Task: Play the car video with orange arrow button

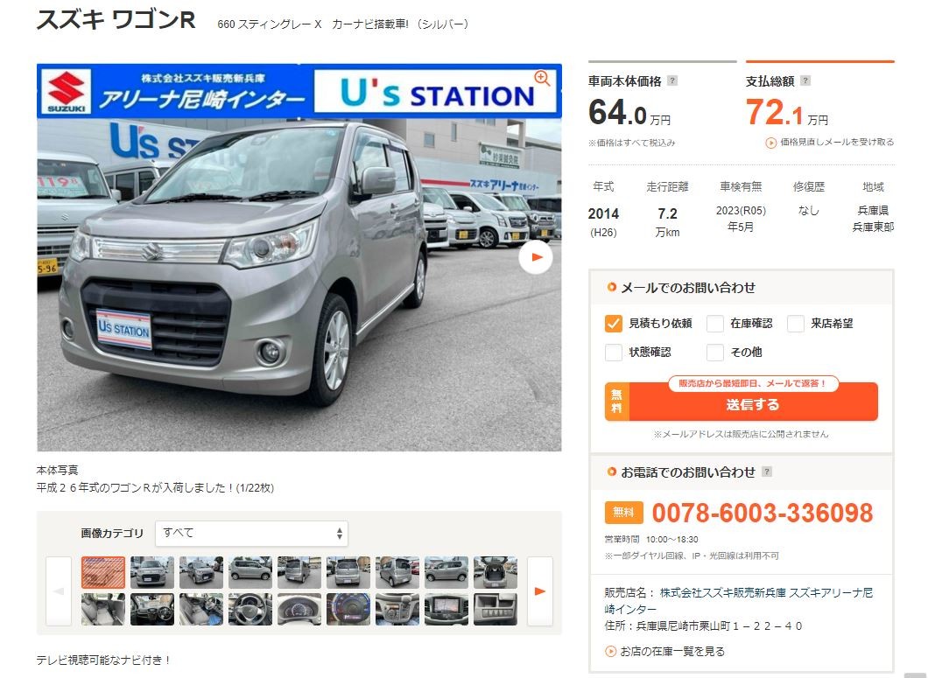Action: (536, 257)
